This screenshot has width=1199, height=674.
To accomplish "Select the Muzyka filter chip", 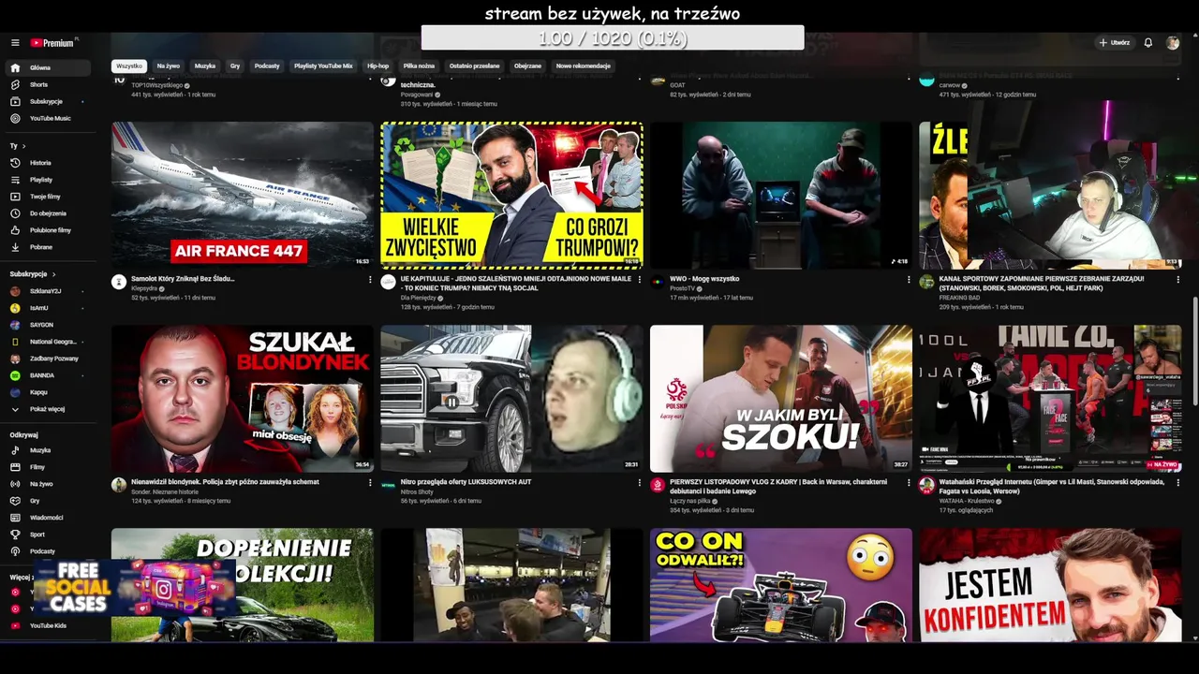I will point(205,66).
